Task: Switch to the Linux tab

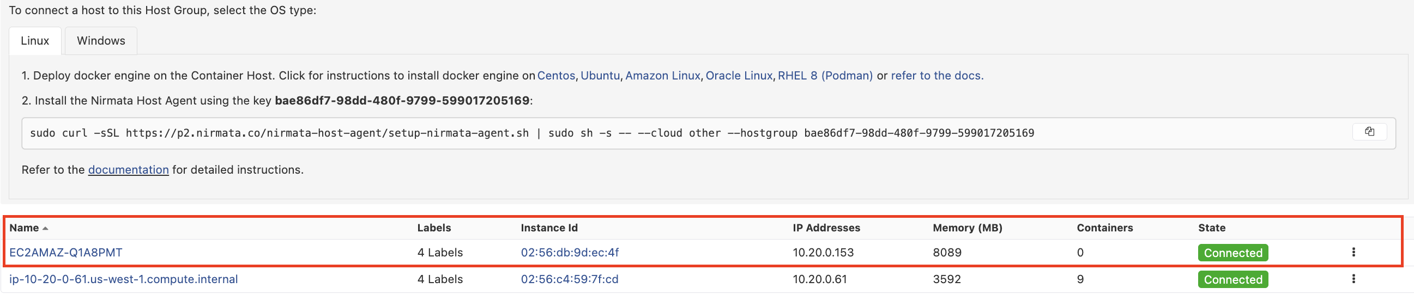Action: [x=35, y=41]
